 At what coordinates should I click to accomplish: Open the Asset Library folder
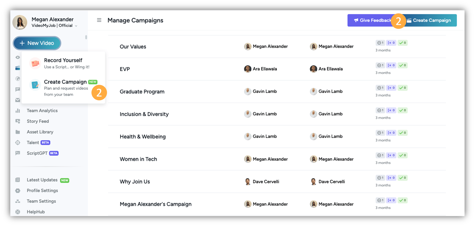click(40, 132)
